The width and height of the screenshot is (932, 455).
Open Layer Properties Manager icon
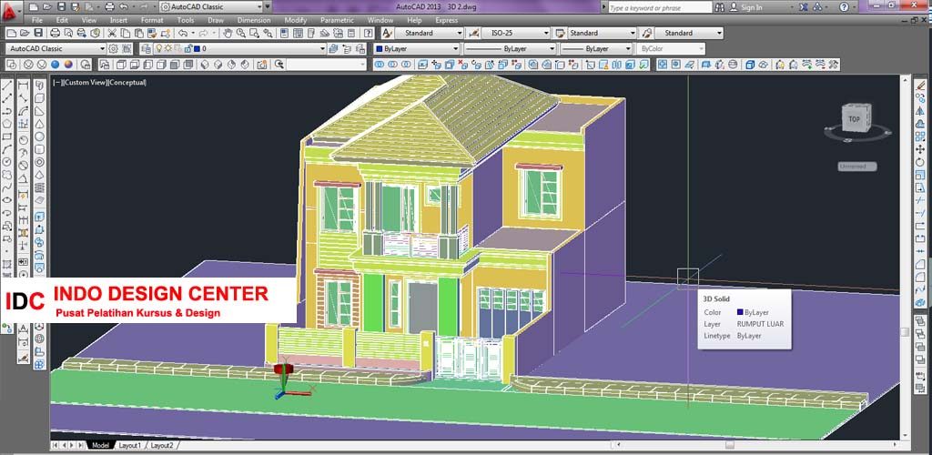146,49
